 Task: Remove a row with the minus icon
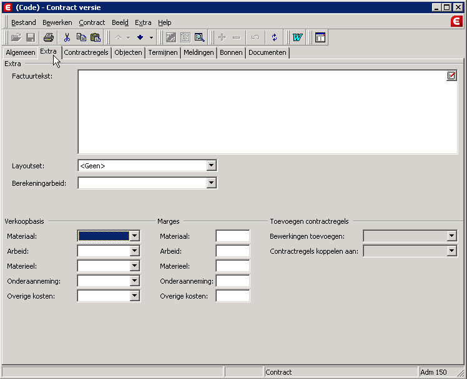pyautogui.click(x=237, y=37)
